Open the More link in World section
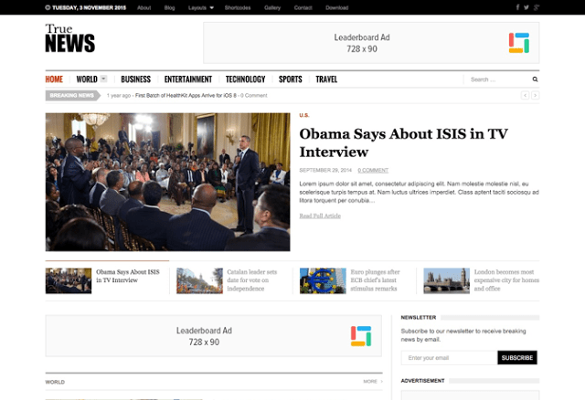Viewport: 585px width, 400px height. (372, 382)
